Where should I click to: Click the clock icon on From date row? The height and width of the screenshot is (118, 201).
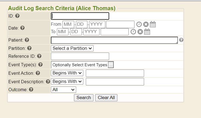click(x=139, y=24)
